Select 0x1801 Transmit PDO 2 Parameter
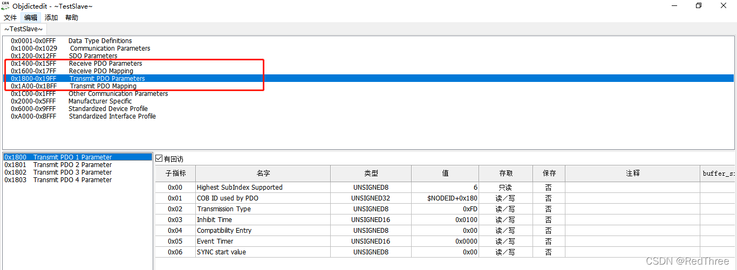Image resolution: width=737 pixels, height=270 pixels. pos(77,165)
